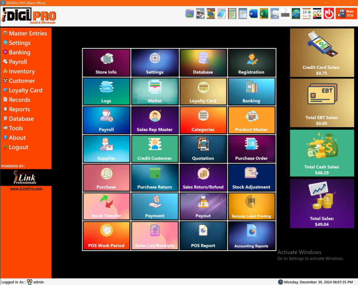
Task: Open the Stock Transfer tile
Action: click(x=106, y=206)
